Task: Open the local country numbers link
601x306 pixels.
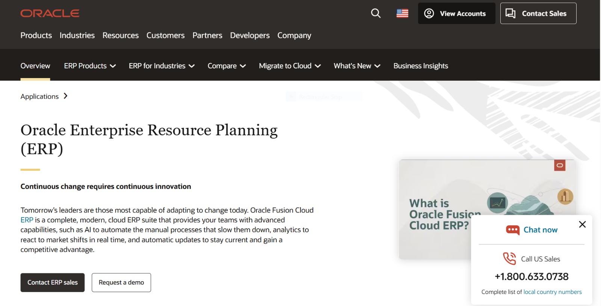Action: click(553, 292)
